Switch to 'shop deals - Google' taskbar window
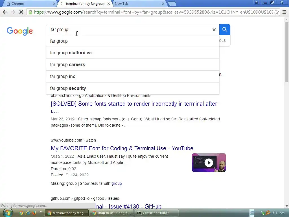 112,213
